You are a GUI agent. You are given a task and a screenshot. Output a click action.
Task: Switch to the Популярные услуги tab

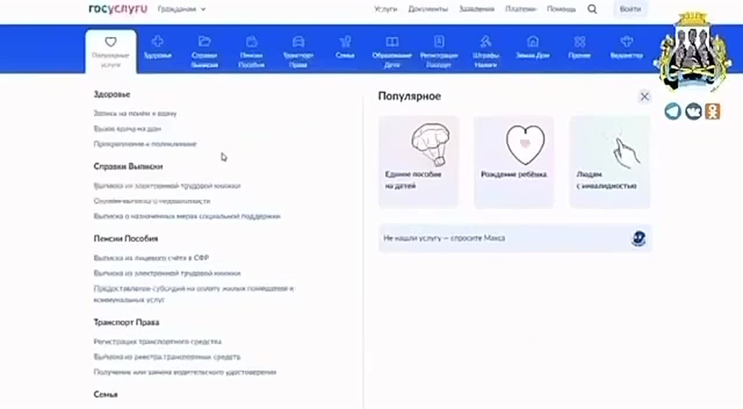[x=111, y=51]
